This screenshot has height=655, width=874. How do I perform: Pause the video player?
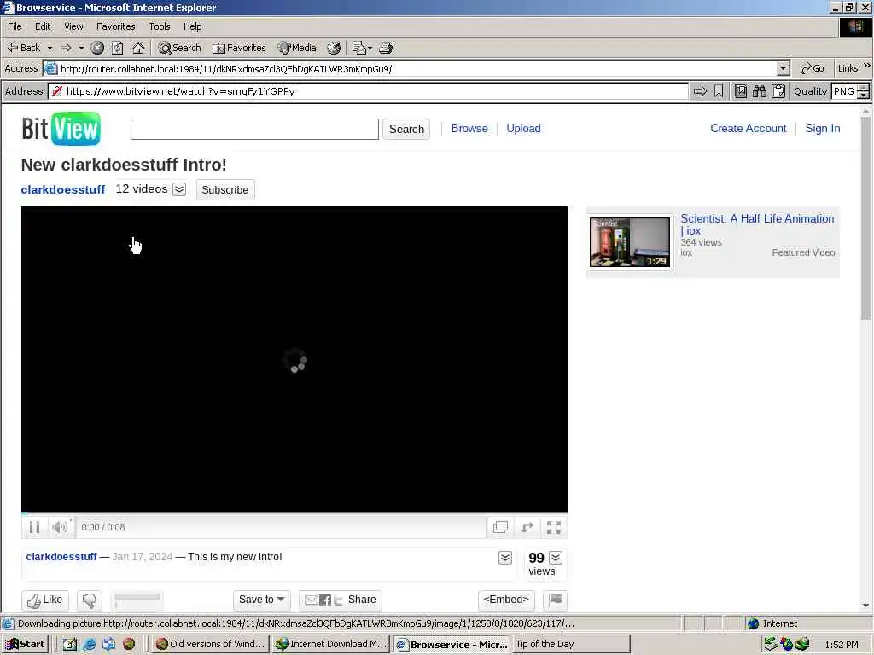pyautogui.click(x=34, y=527)
